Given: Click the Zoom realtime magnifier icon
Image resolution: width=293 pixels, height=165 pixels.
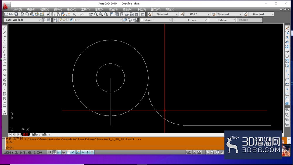Looking at the screenshot, I should (x=96, y=14).
